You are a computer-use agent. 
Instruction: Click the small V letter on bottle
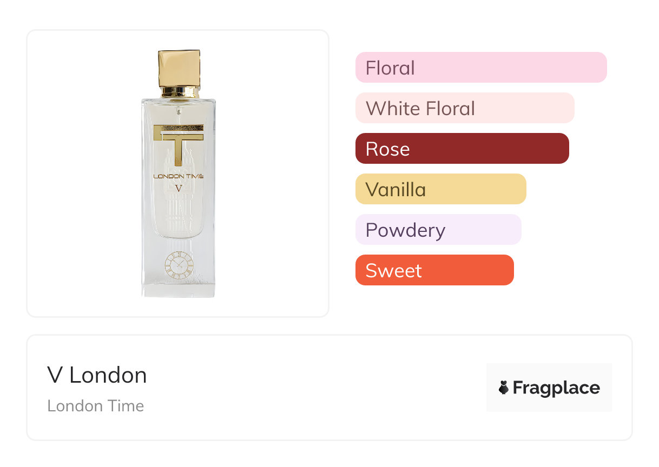[x=179, y=189]
